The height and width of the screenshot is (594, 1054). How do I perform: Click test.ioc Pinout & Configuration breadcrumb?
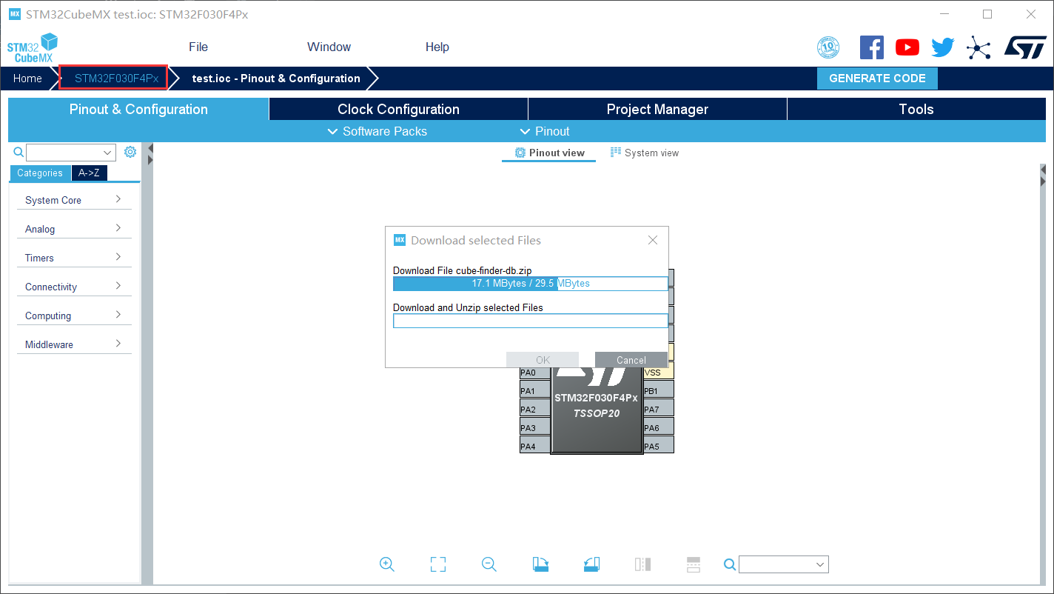276,79
